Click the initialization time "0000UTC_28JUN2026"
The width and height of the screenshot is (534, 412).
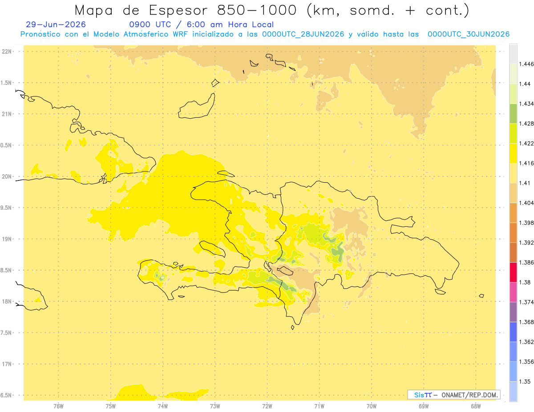pos(303,34)
